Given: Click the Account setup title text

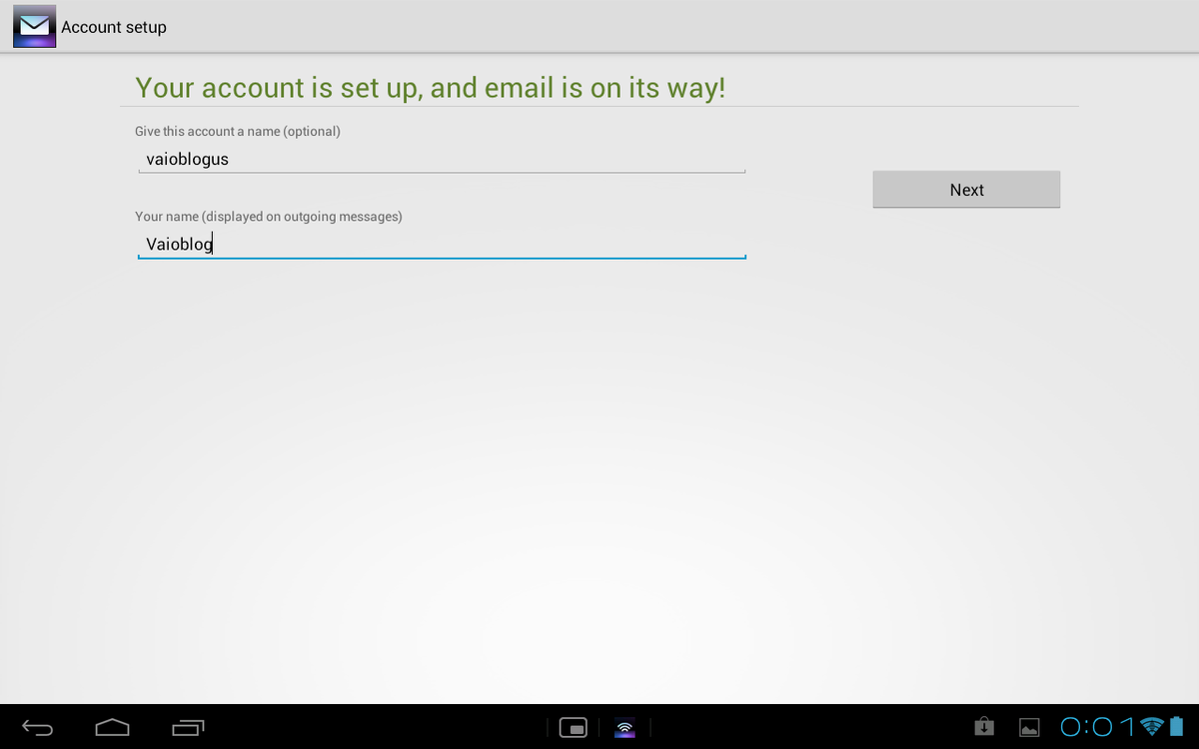Looking at the screenshot, I should pos(114,27).
